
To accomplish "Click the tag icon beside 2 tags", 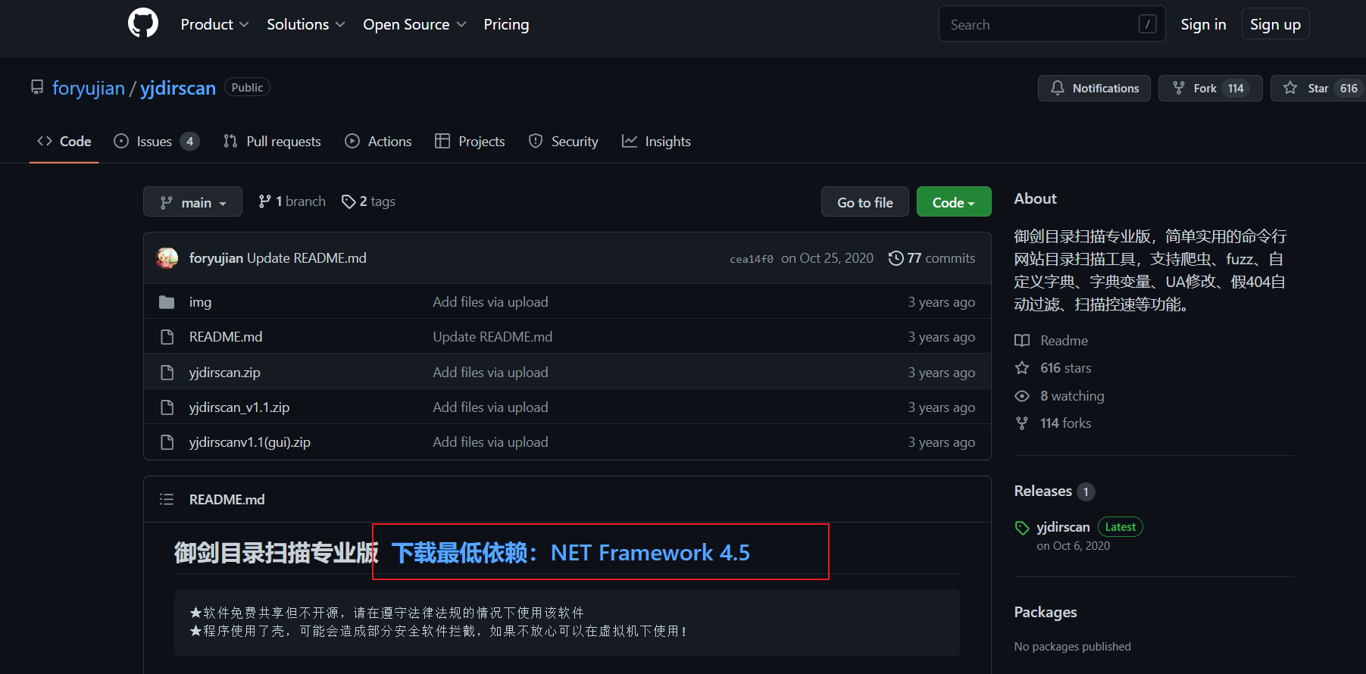I will coord(349,201).
